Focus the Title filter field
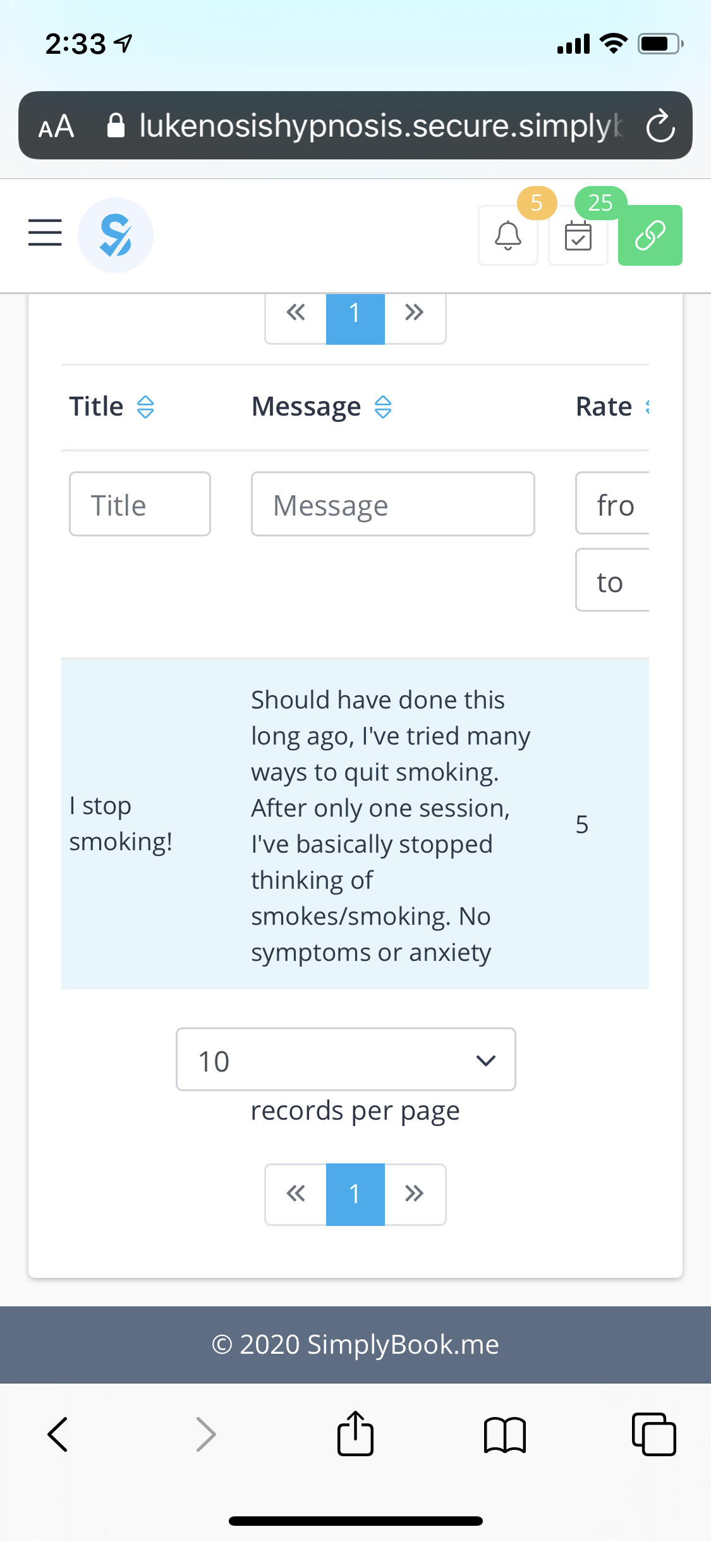This screenshot has height=1541, width=711. [140, 504]
